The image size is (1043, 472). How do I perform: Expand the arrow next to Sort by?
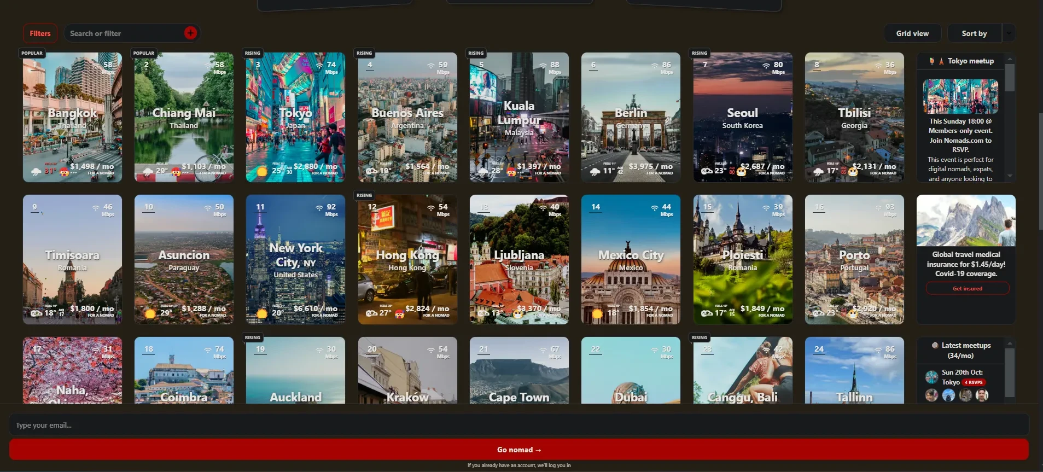pyautogui.click(x=1009, y=33)
